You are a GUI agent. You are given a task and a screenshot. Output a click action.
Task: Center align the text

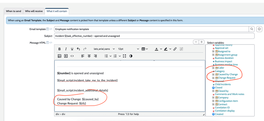89,56
